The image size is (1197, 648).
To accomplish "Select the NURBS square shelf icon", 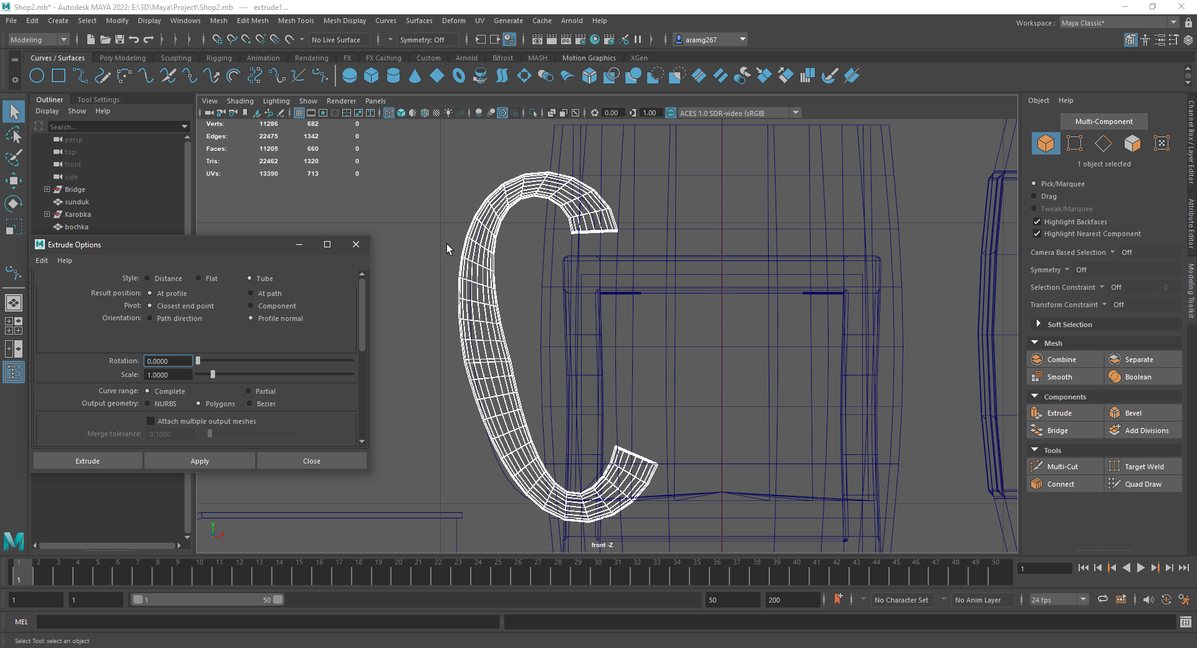I will (x=59, y=76).
